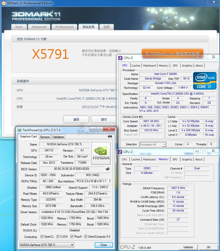Close the GPU-Z window with red X
This screenshot has width=220, height=251.
(109, 129)
